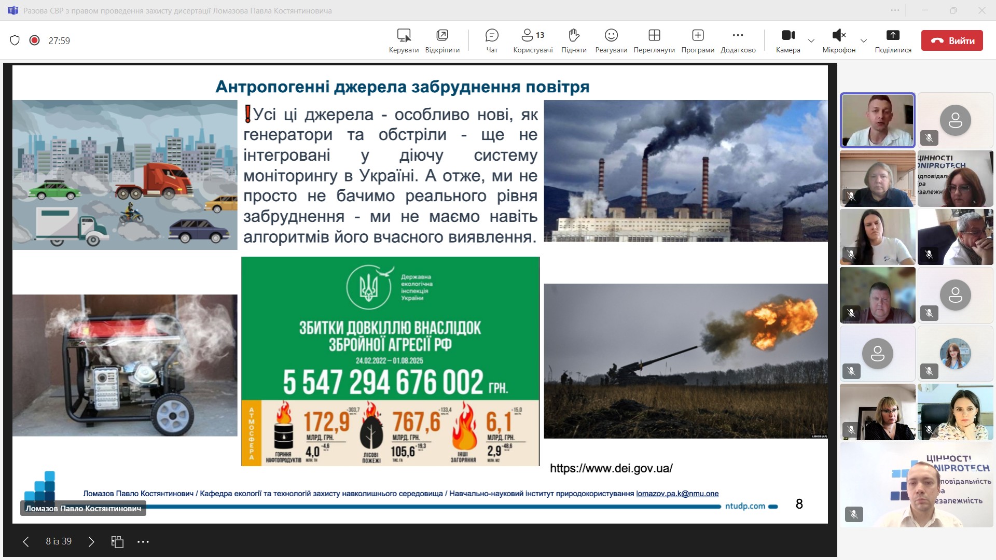The image size is (996, 560).
Task: Click the red recording indicator
Action: pos(34,40)
